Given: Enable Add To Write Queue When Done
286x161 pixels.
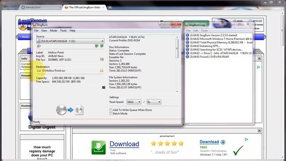Looking at the screenshot, I should point(111,110).
